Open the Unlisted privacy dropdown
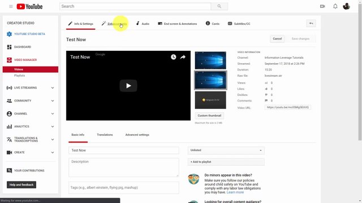Viewport: 362px width, 203px height. [226, 151]
